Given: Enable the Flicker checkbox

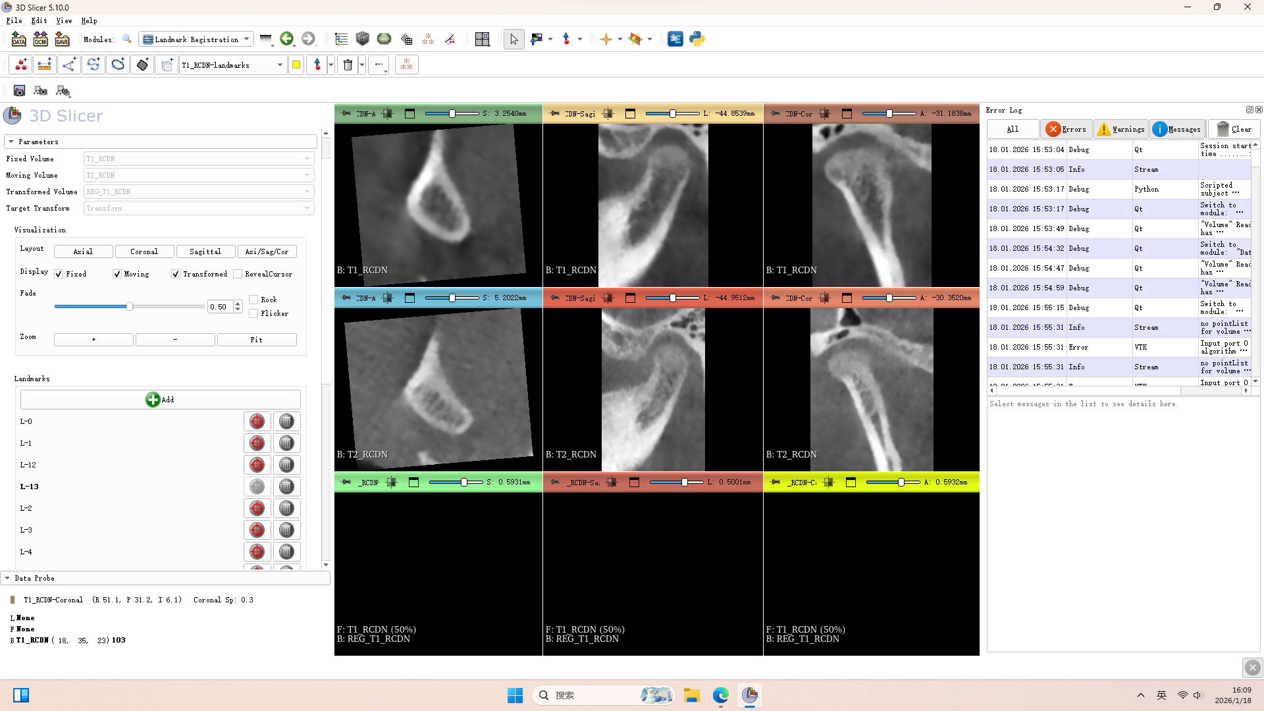Looking at the screenshot, I should (x=253, y=313).
